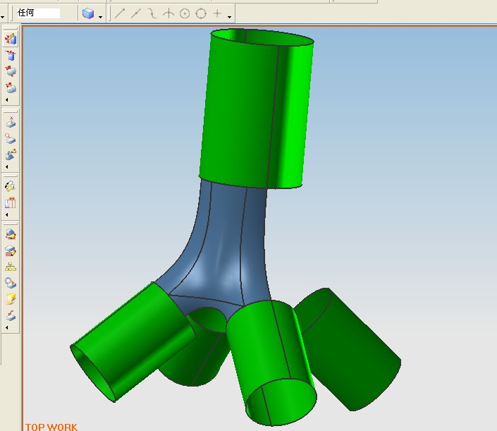Image resolution: width=497 pixels, height=431 pixels.
Task: Enable the intersection snap icon
Action: [168, 13]
